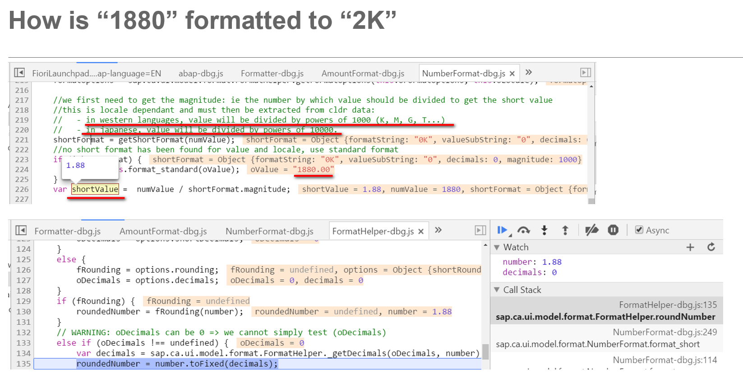Click line number 221 in upper gutter
743x383 pixels.
(22, 140)
